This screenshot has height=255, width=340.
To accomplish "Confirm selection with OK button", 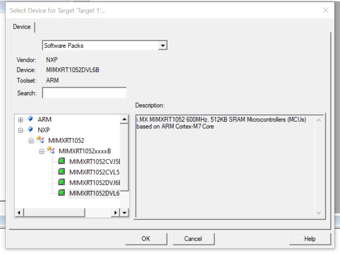I will (146, 239).
